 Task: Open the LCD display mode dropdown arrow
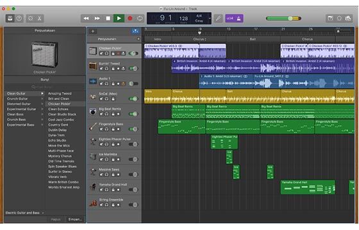[210, 19]
